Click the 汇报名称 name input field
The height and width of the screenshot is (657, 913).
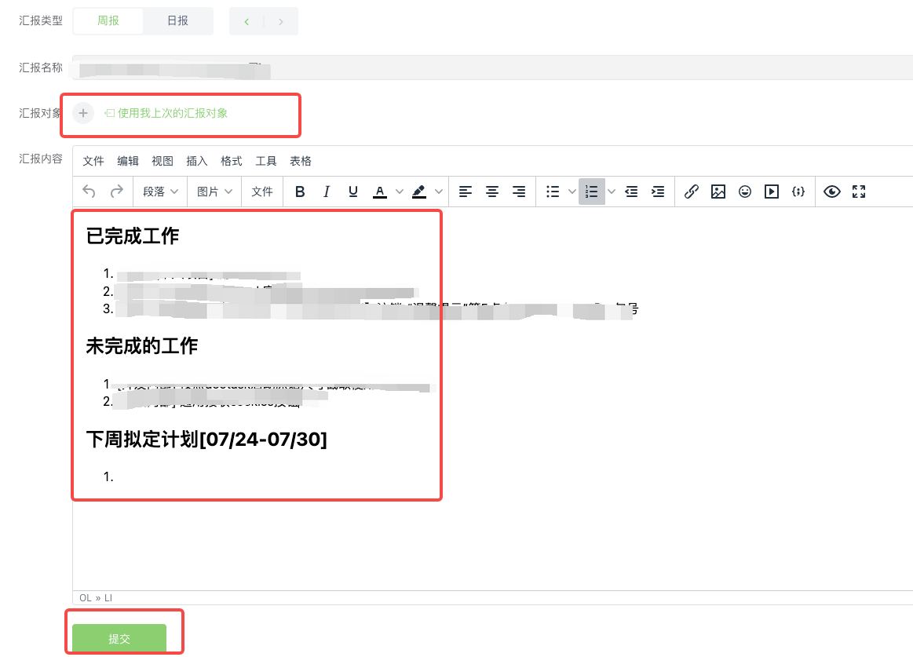click(x=314, y=68)
